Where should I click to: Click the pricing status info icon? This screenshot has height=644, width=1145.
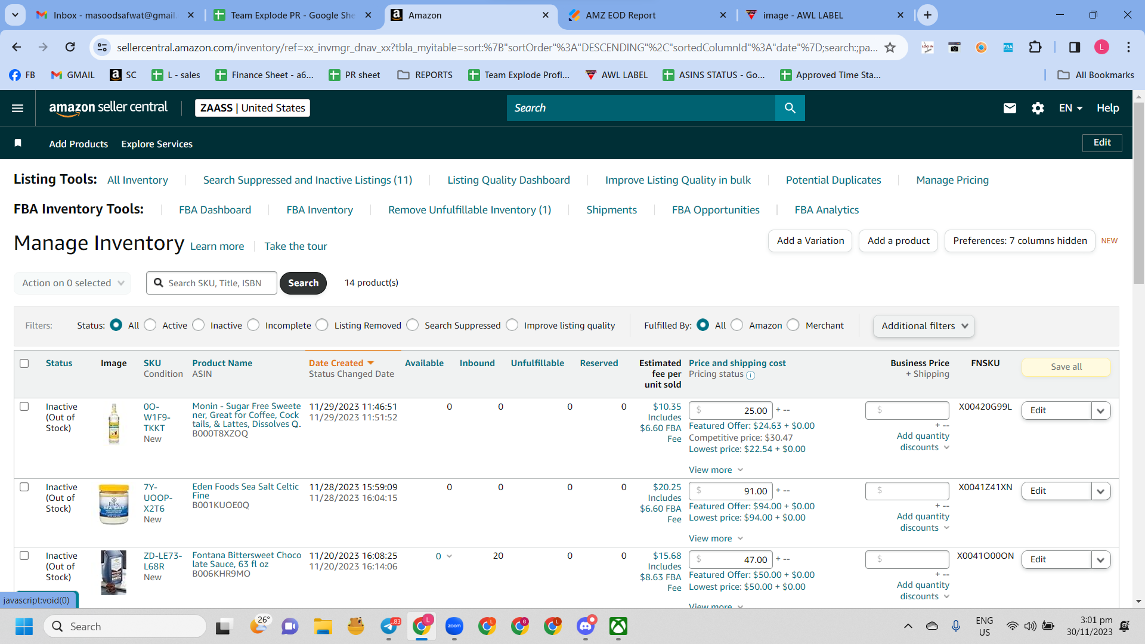coord(751,375)
